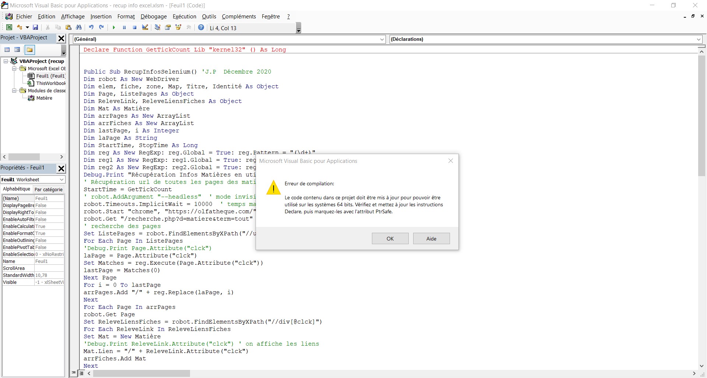Open the Outils menu

click(209, 17)
